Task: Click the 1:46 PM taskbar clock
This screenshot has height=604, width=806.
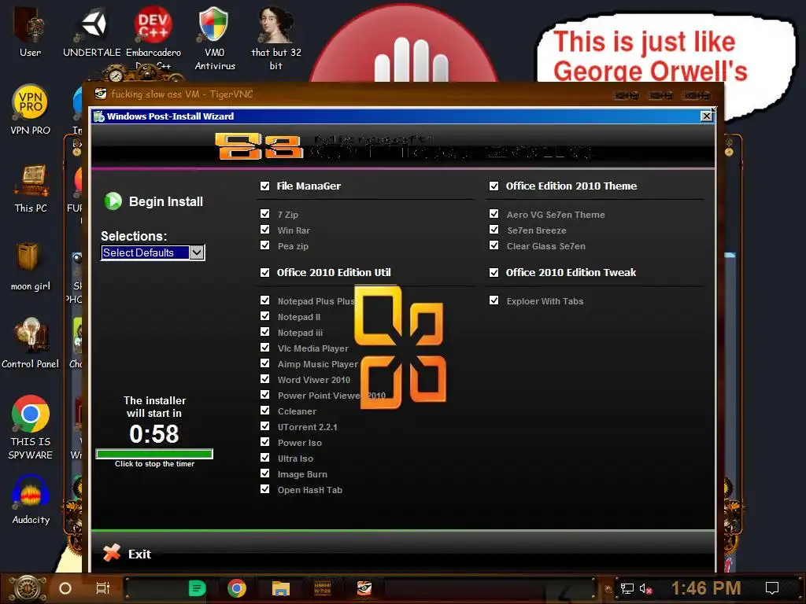Action: click(x=706, y=588)
